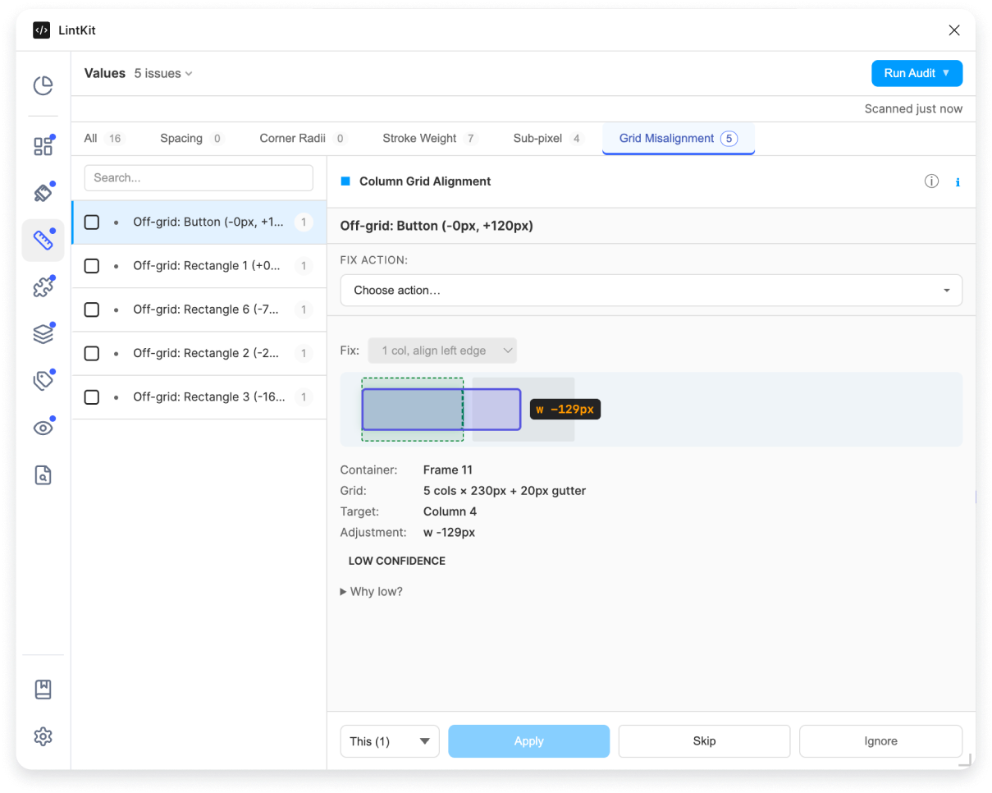Click the LOW CONFIDENCE badge
This screenshot has height=793, width=992.
pos(397,562)
